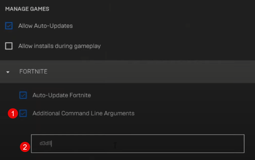Uncheck the Auto-Update Fortnite checkbox
The height and width of the screenshot is (160, 255).
23,95
